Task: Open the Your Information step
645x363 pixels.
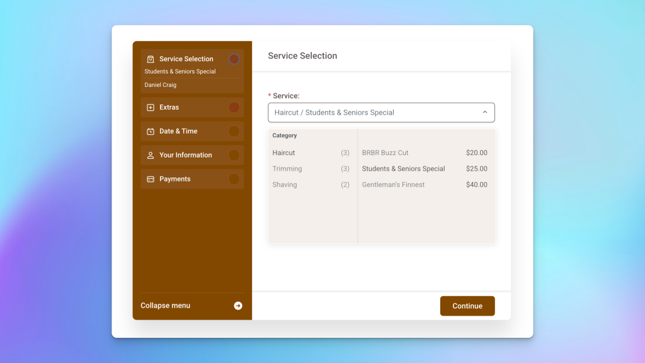Action: (192, 155)
